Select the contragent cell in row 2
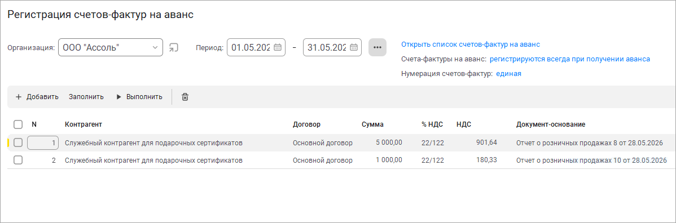The width and height of the screenshot is (676, 223). tap(153, 160)
